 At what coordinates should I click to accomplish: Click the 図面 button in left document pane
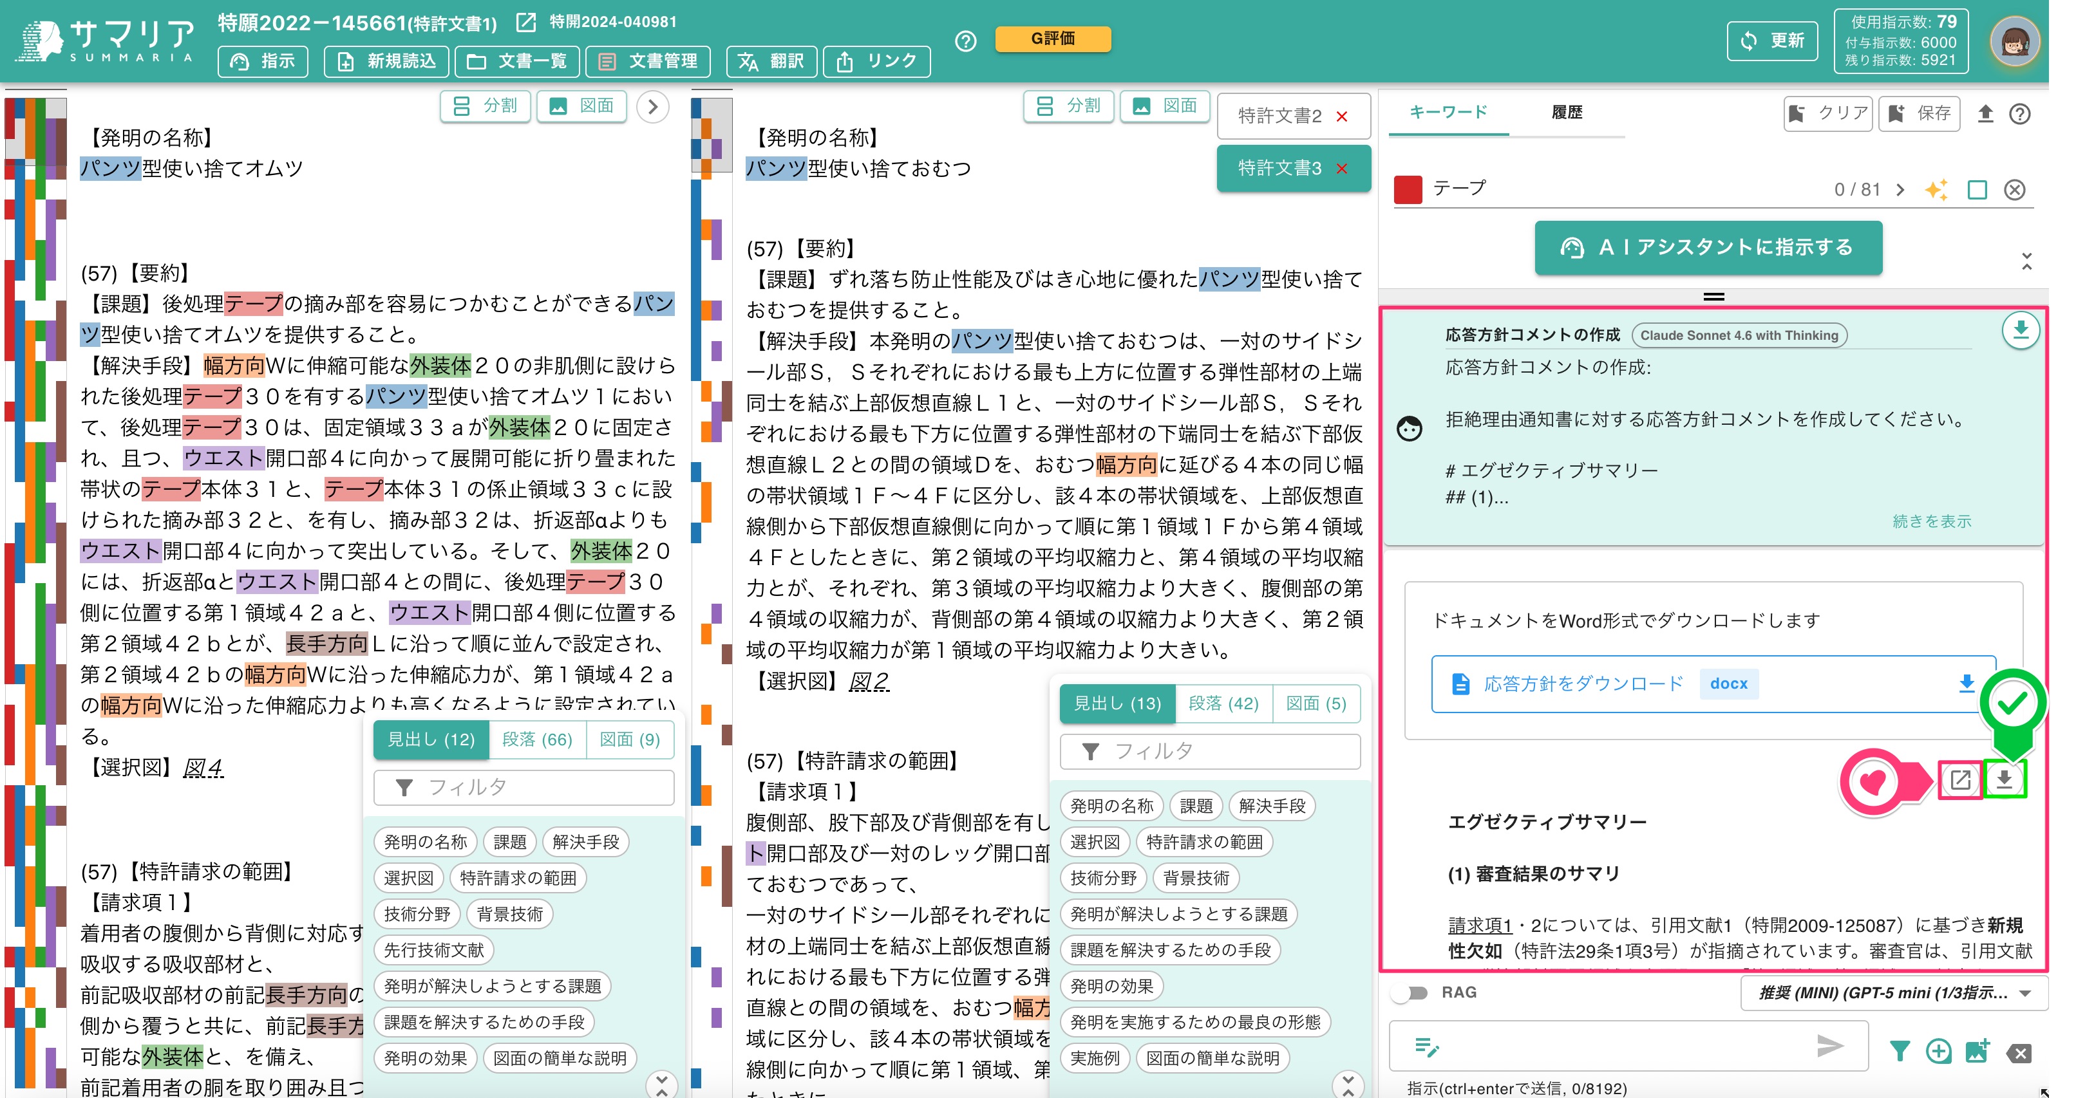(x=582, y=106)
